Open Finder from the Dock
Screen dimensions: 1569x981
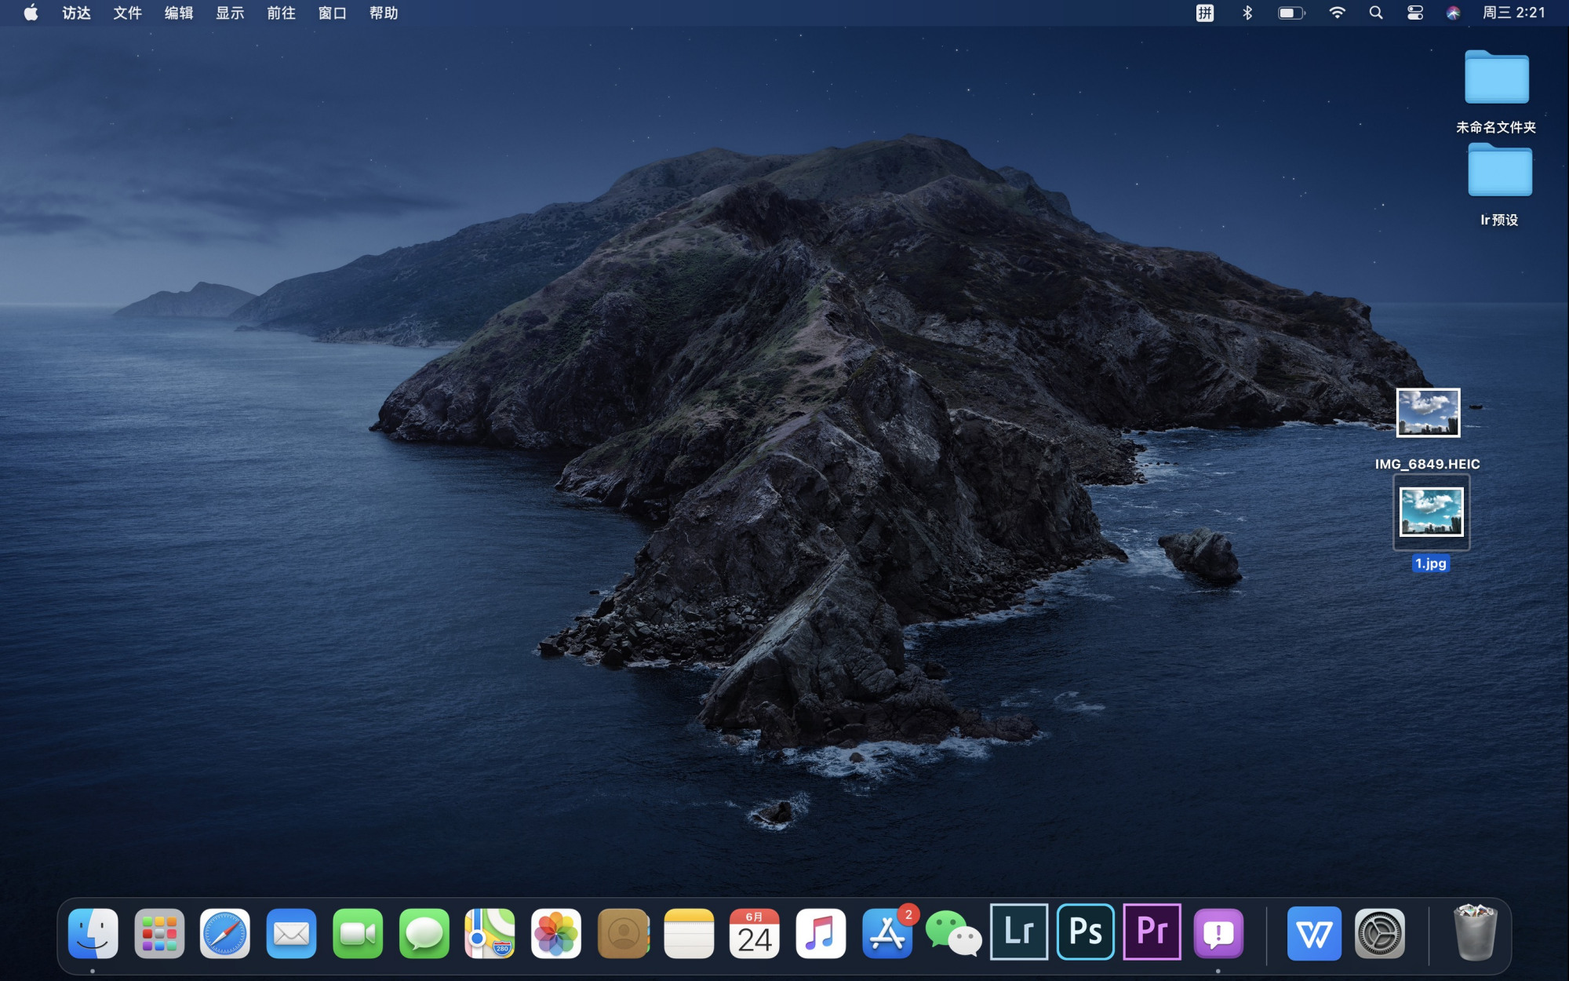(93, 933)
